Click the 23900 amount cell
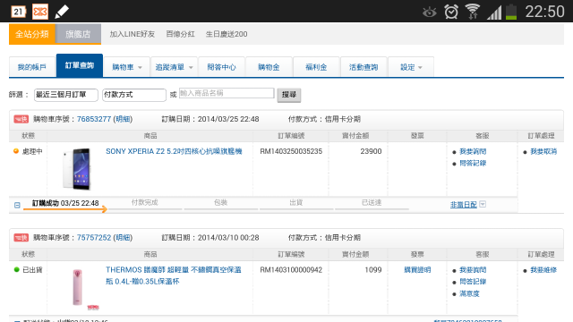Viewport: 573px width, 322px height. coord(371,151)
